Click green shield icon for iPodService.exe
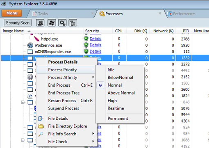This screenshot has width=209, height=148. pyautogui.click(x=86, y=45)
